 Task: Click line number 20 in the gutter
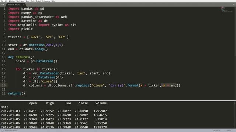pyautogui.click(x=4, y=85)
